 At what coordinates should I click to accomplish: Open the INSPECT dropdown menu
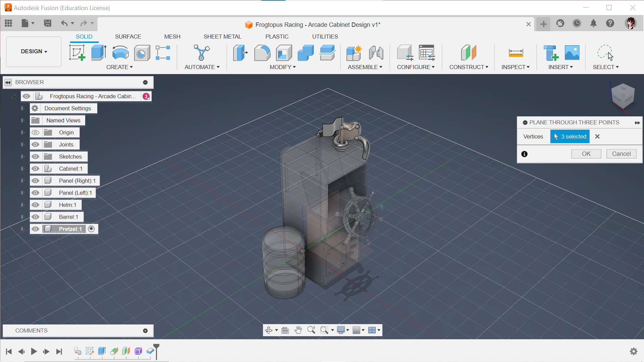click(x=516, y=67)
